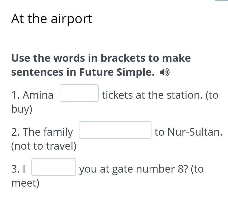Focus the blank field after 'The family'
The height and width of the screenshot is (204, 228).
click(115, 130)
